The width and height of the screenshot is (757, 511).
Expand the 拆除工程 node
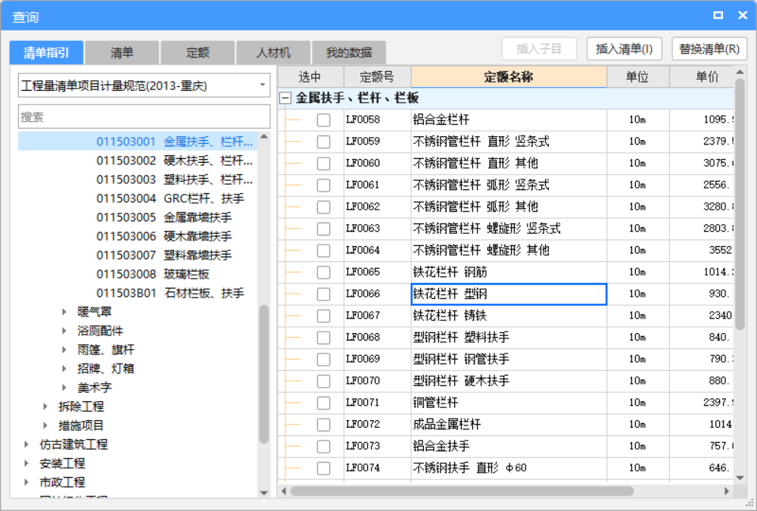tap(45, 407)
